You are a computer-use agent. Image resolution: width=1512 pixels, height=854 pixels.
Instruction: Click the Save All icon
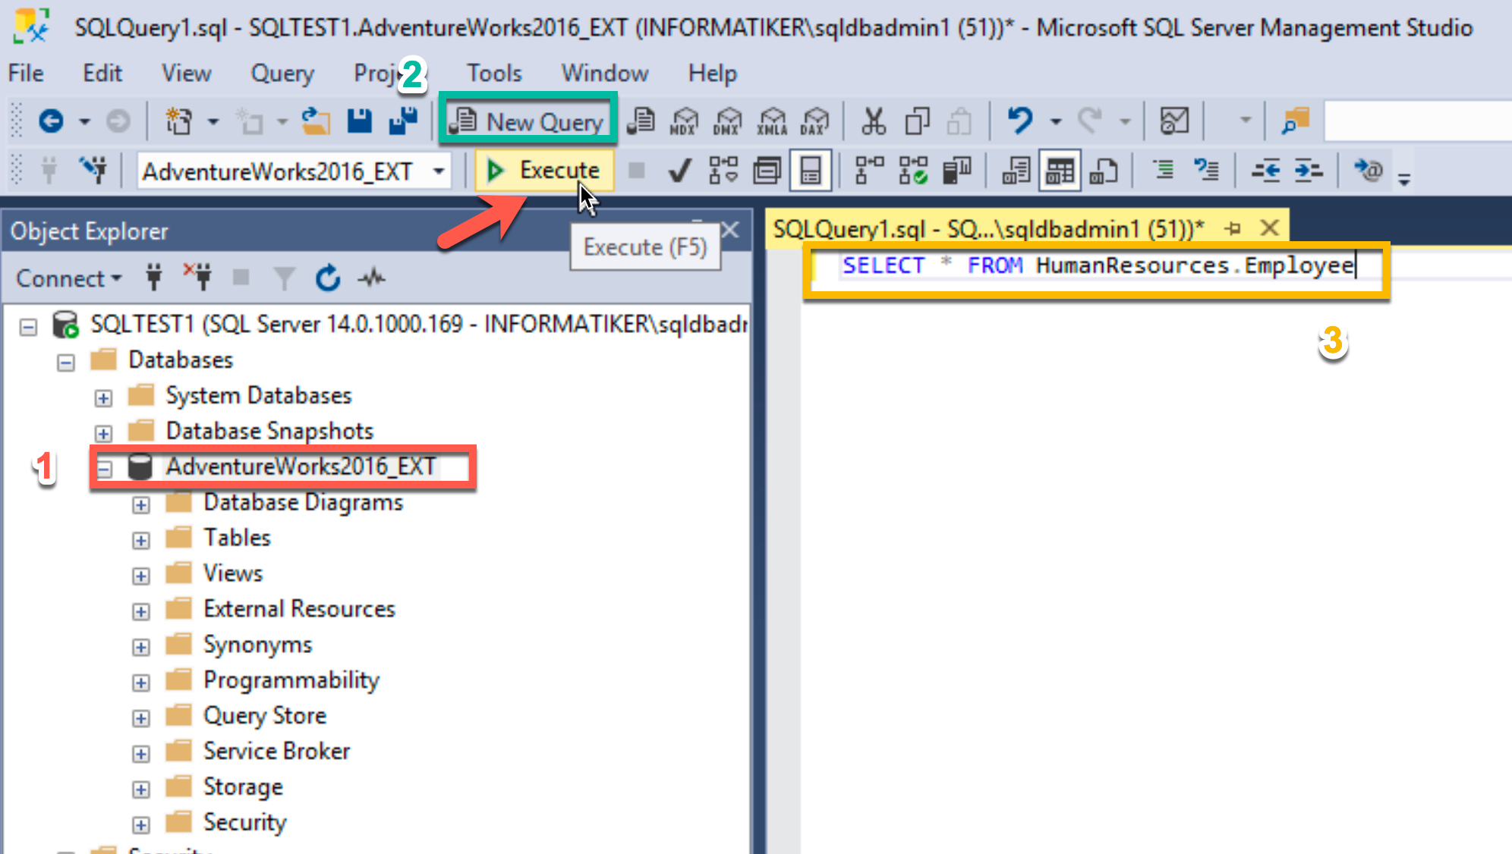coord(403,121)
